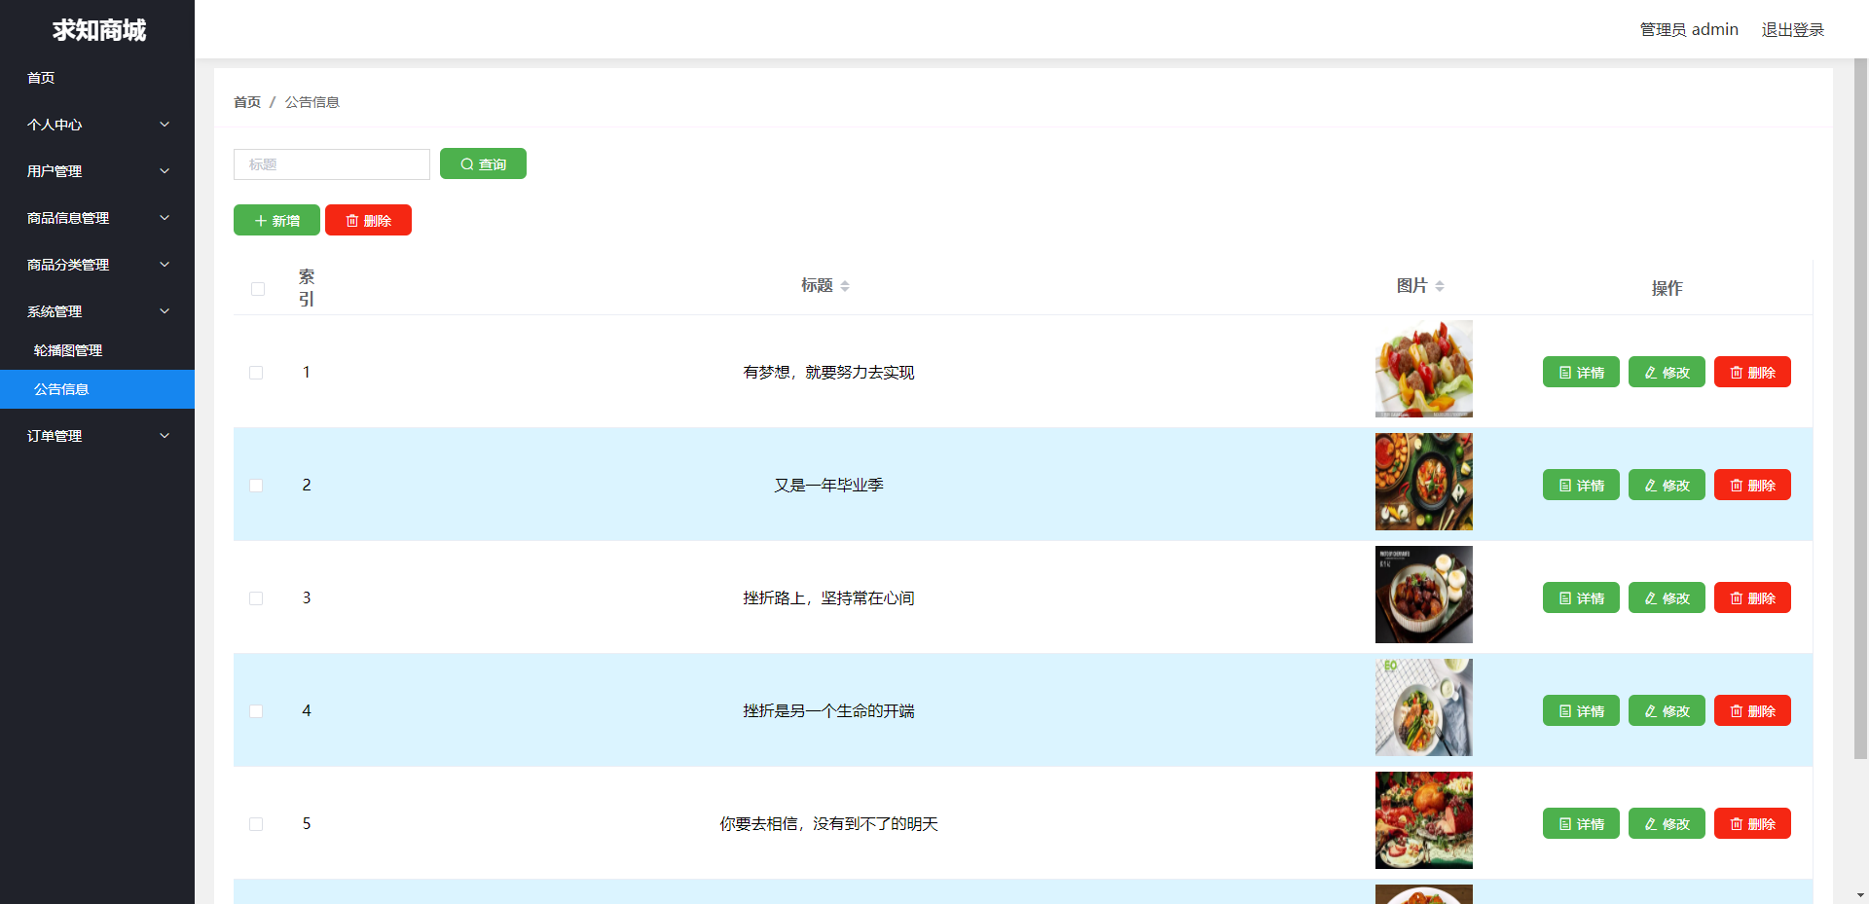Viewport: 1869px width, 904px height.
Task: Select 首页 in the sidebar
Action: coord(97,78)
